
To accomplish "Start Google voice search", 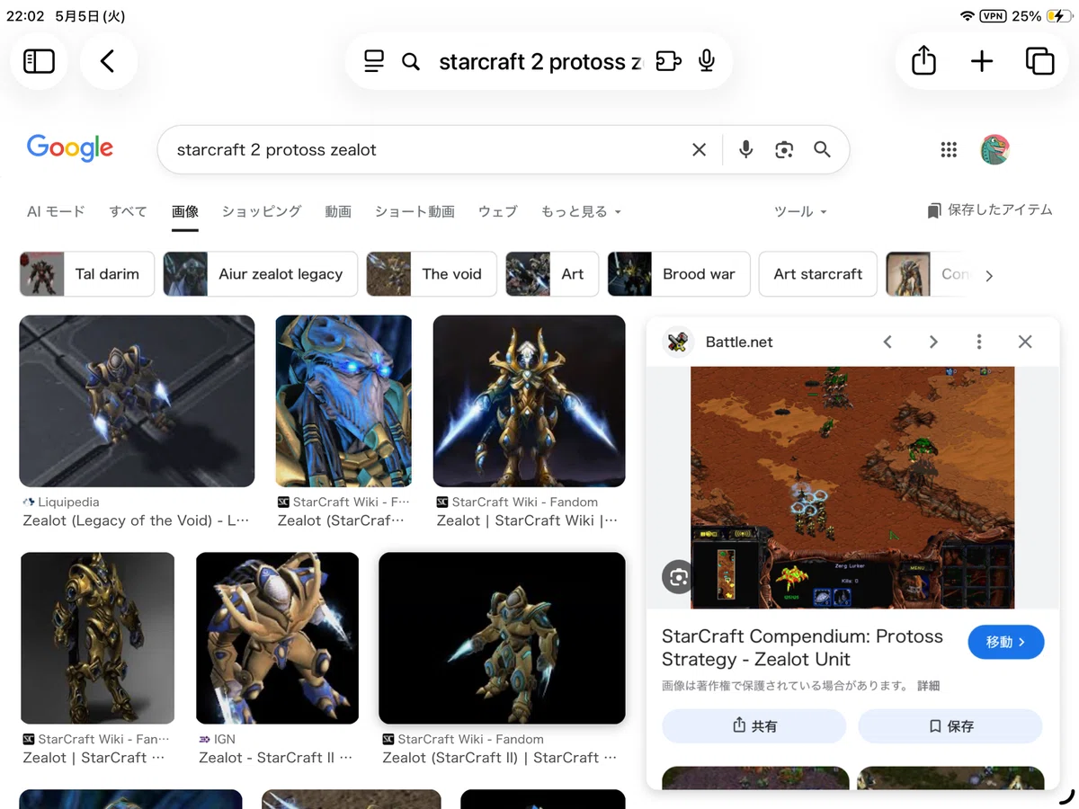I will (745, 150).
